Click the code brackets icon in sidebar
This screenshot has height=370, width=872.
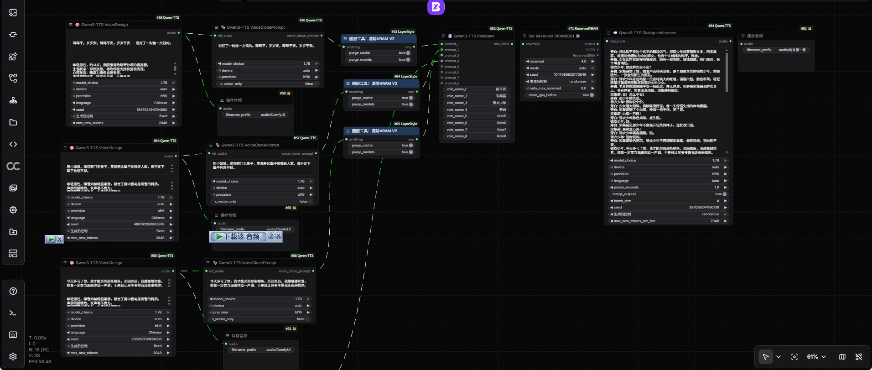click(x=13, y=144)
